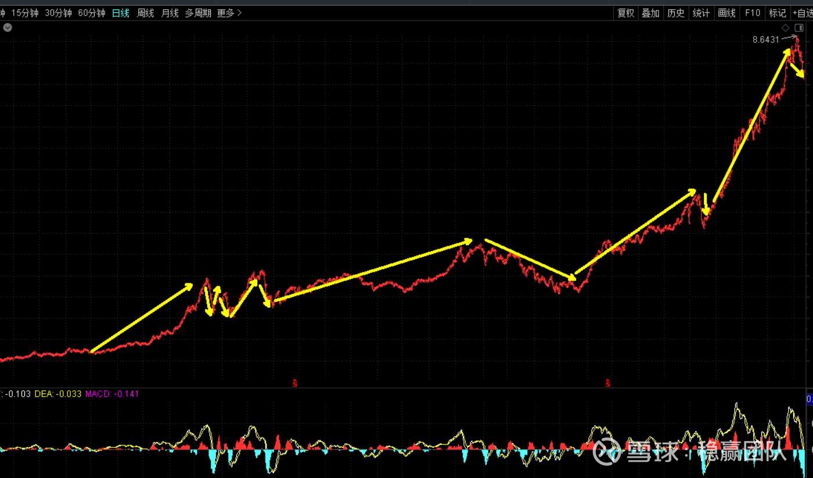Toggle the side panel icon top right
The image size is (813, 478).
tap(798, 28)
